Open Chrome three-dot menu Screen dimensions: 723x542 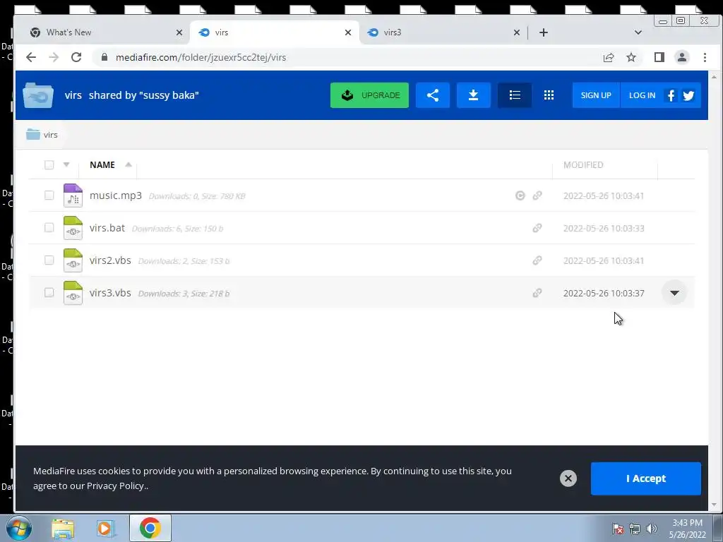[x=705, y=57]
